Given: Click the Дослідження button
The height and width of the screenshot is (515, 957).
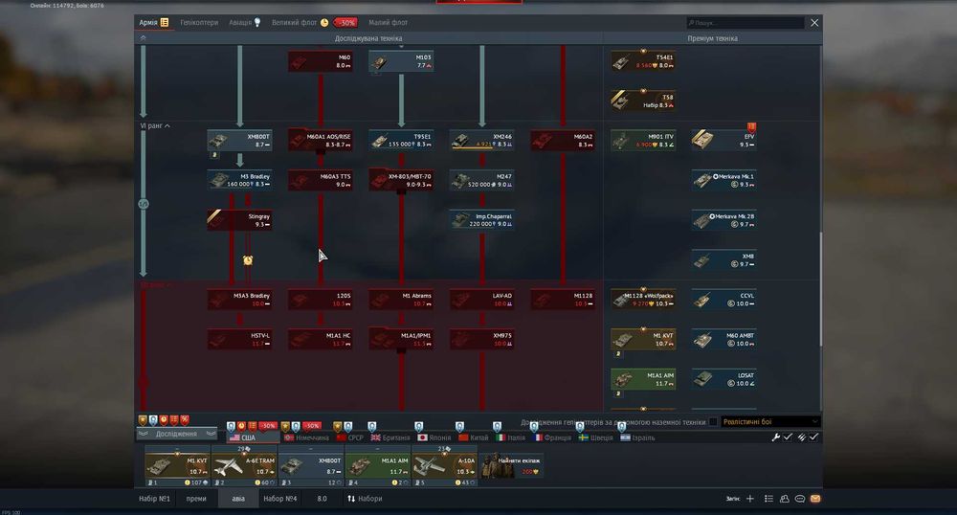Looking at the screenshot, I should [x=176, y=434].
